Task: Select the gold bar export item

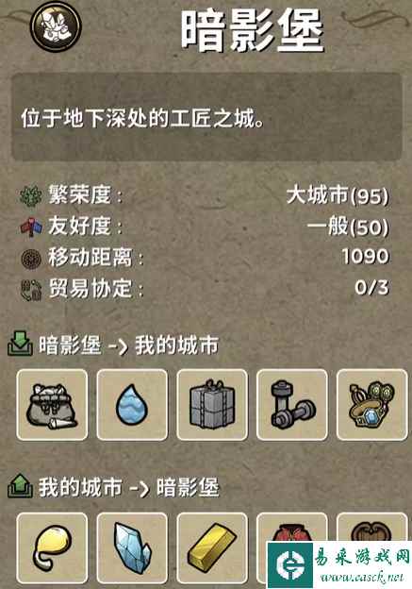Action: tap(212, 548)
